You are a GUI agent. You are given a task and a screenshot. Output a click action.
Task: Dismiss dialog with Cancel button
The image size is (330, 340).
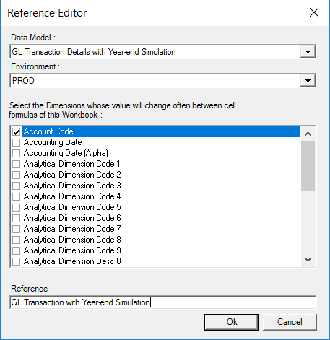[x=290, y=322]
